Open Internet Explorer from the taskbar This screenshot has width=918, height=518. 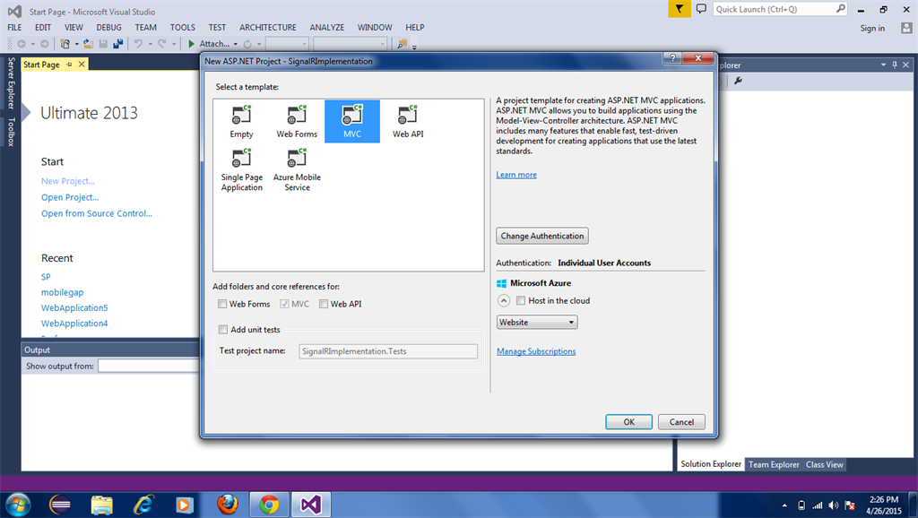point(143,504)
